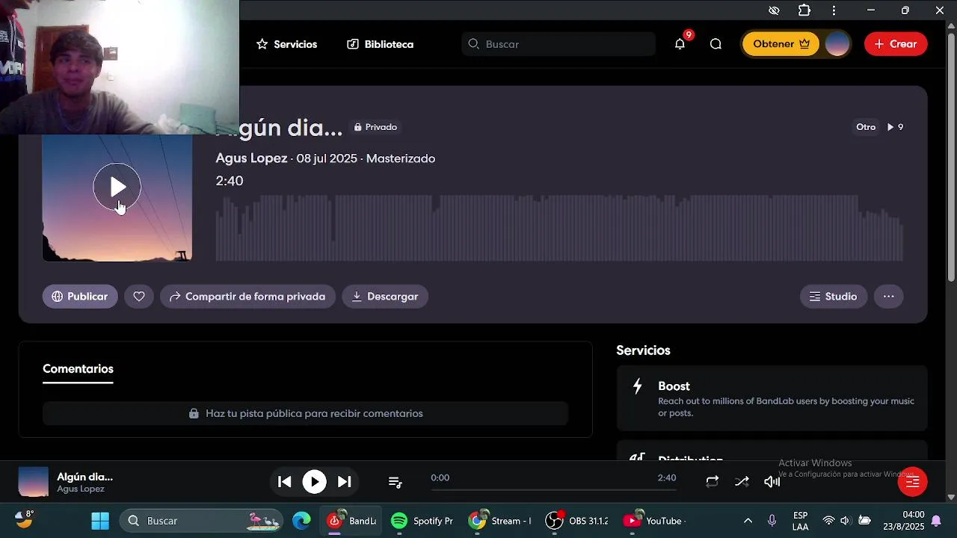Click the Wi-Fi network tray icon
Image resolution: width=957 pixels, height=538 pixels.
click(828, 521)
